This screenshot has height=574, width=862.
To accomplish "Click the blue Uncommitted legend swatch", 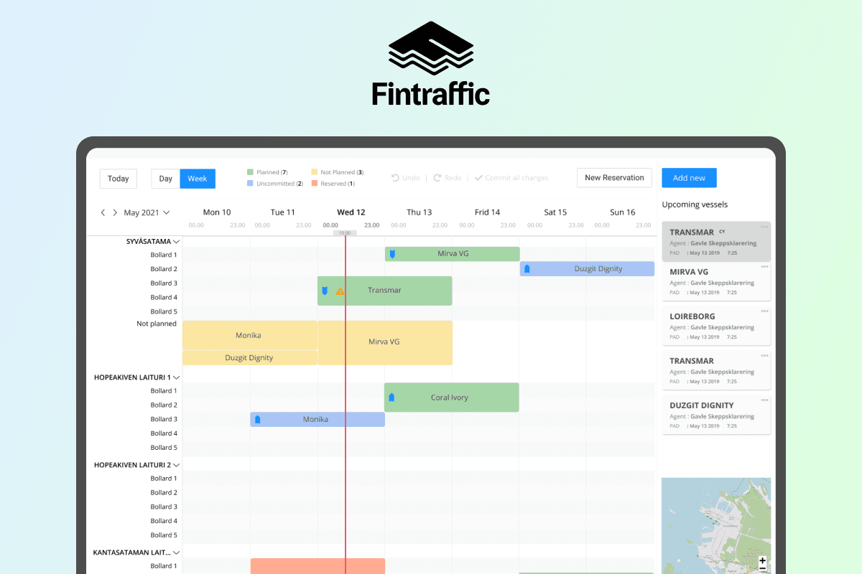I will pyautogui.click(x=250, y=184).
